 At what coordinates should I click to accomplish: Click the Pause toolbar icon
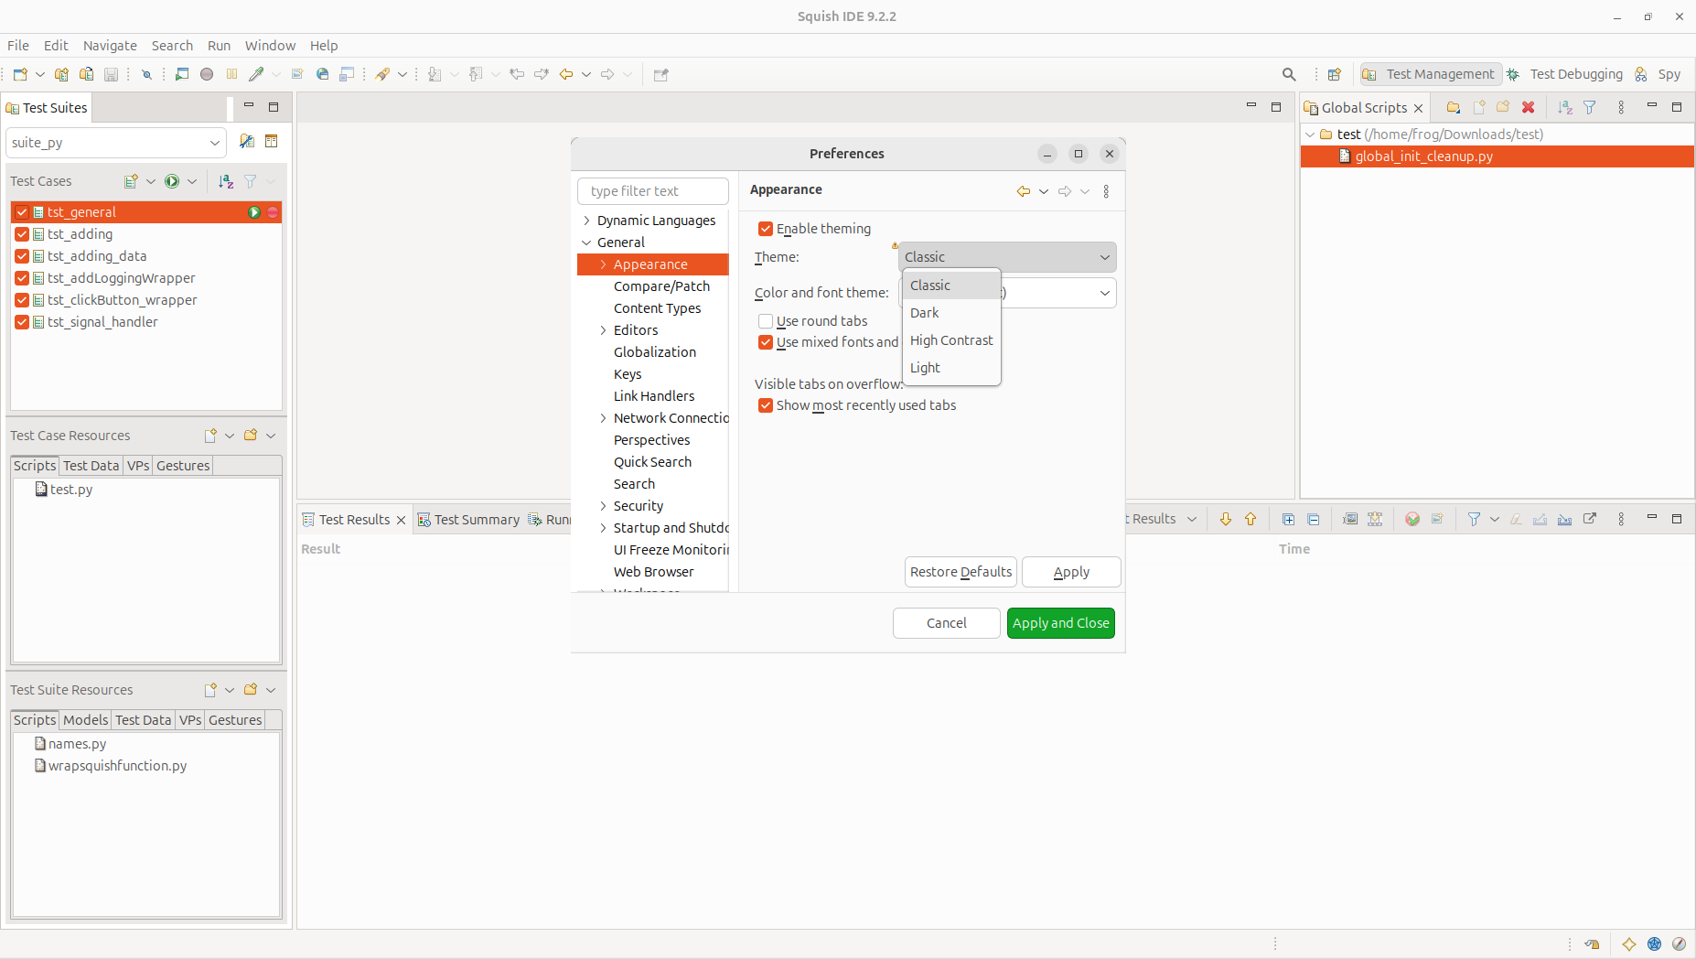point(231,74)
